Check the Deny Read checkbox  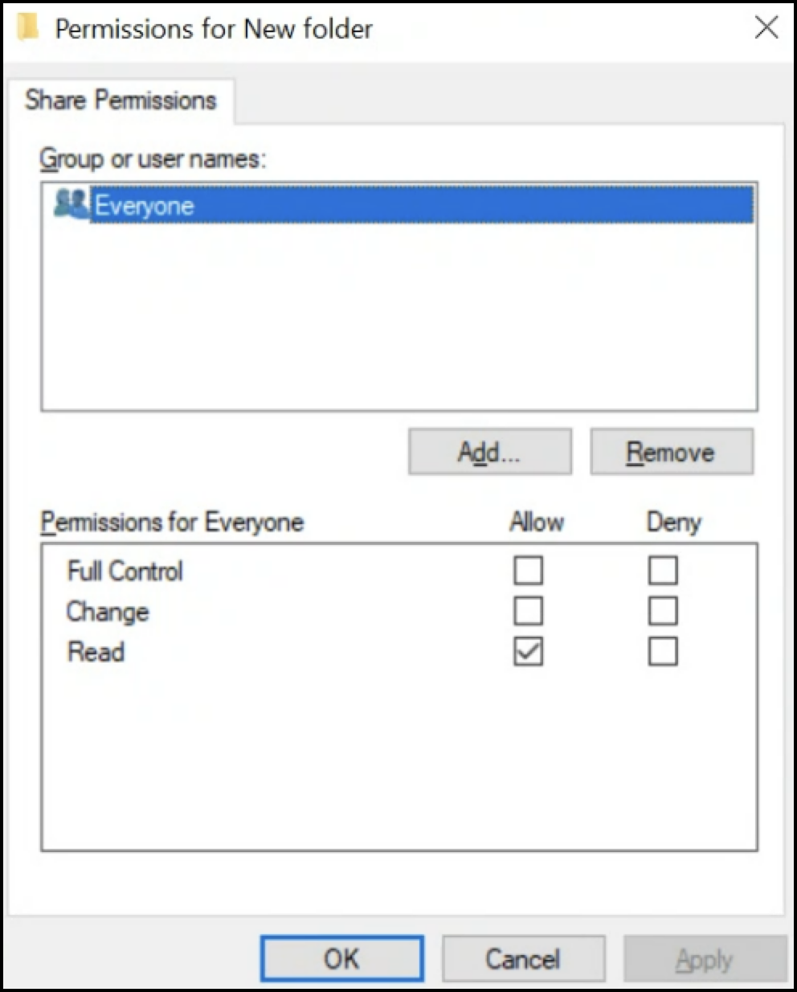[x=663, y=651]
